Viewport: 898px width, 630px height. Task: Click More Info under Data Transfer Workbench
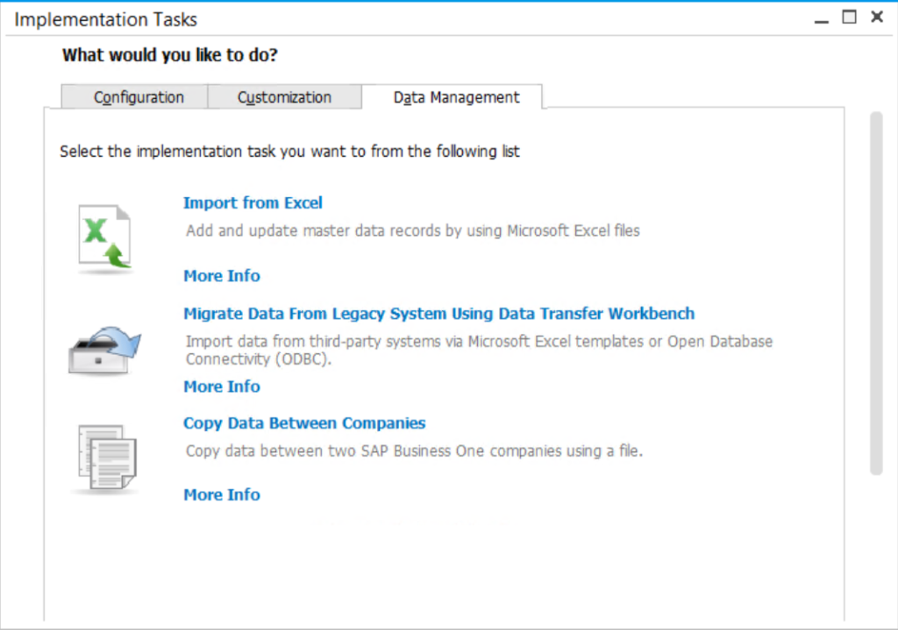(221, 386)
